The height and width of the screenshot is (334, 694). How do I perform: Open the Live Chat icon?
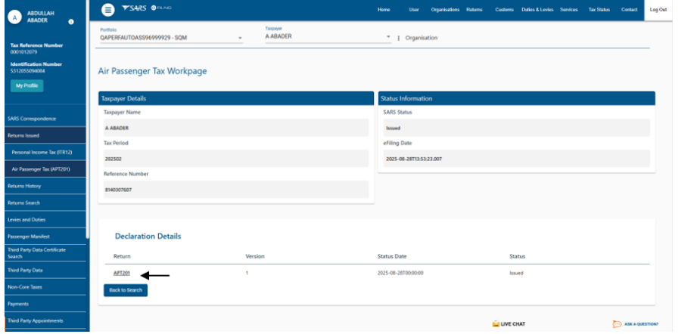tap(496, 324)
